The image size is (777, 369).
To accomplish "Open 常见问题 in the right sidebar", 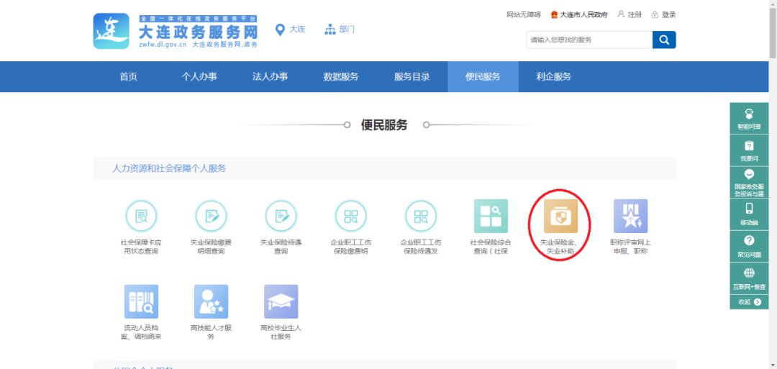I will [748, 246].
